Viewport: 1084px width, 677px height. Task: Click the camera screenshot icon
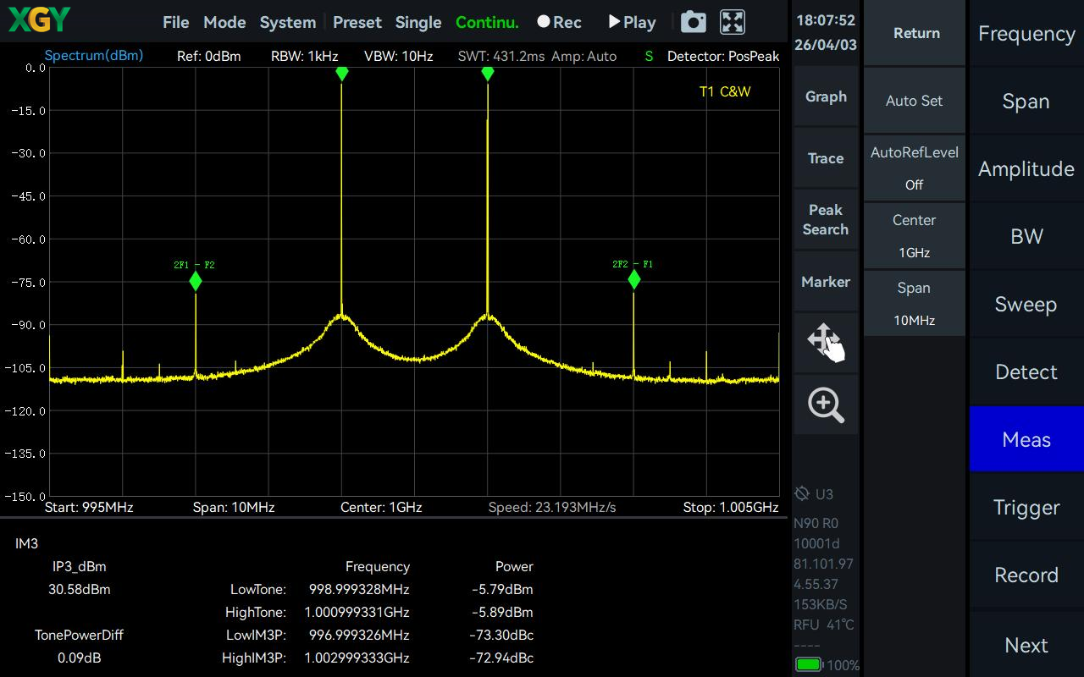(693, 22)
